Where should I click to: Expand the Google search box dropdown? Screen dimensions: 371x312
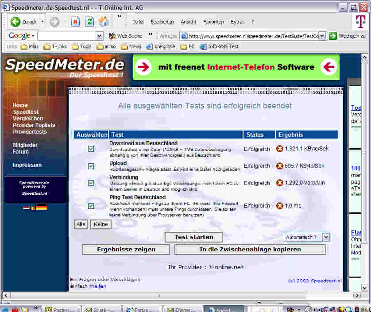coord(99,36)
